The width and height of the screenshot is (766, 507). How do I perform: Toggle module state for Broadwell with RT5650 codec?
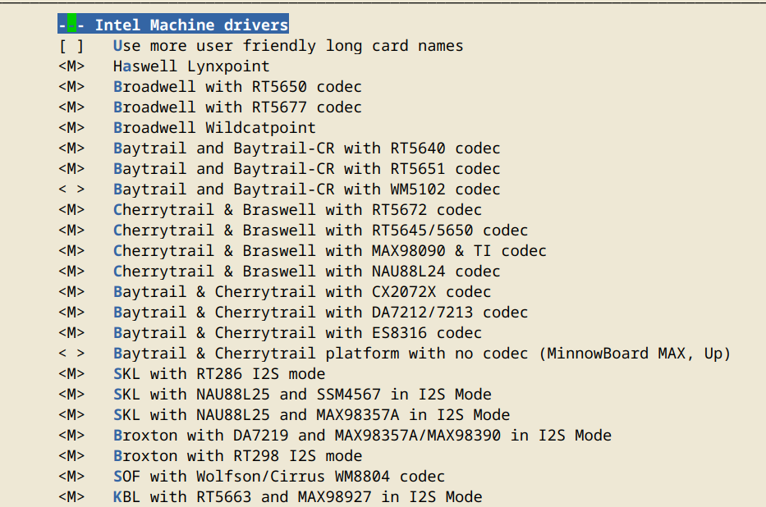pyautogui.click(x=71, y=87)
